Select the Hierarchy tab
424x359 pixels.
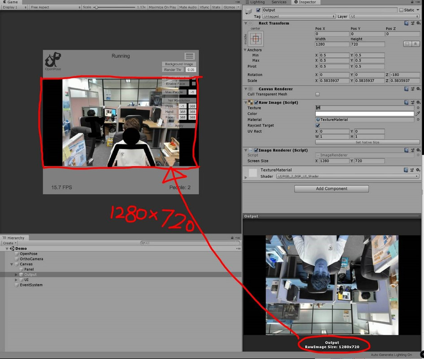click(14, 238)
